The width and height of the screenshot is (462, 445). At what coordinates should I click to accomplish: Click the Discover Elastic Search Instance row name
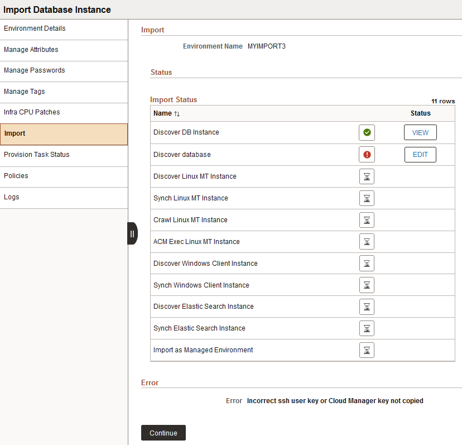(203, 307)
